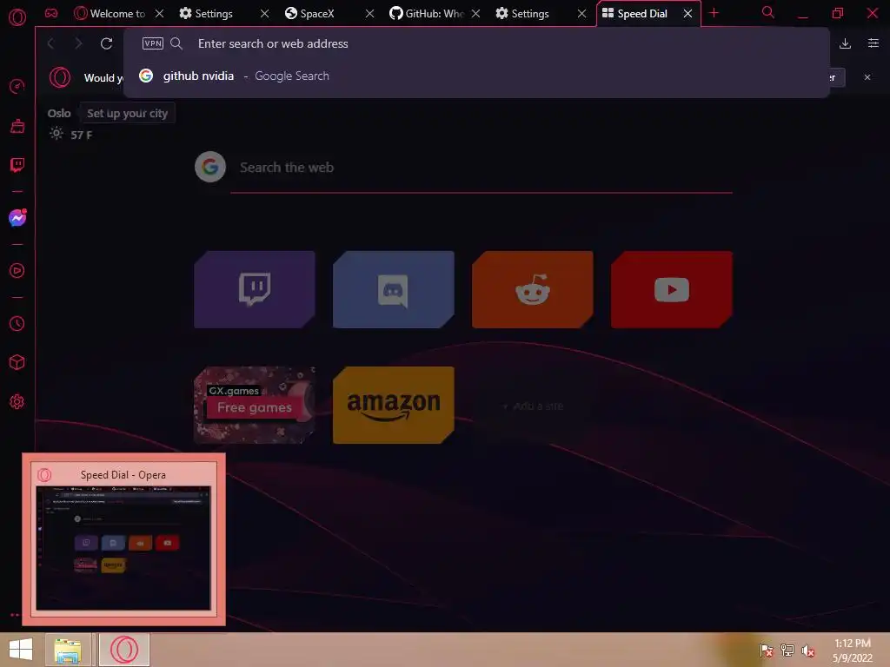Open the network tray icon
The image size is (890, 667).
[x=787, y=650]
